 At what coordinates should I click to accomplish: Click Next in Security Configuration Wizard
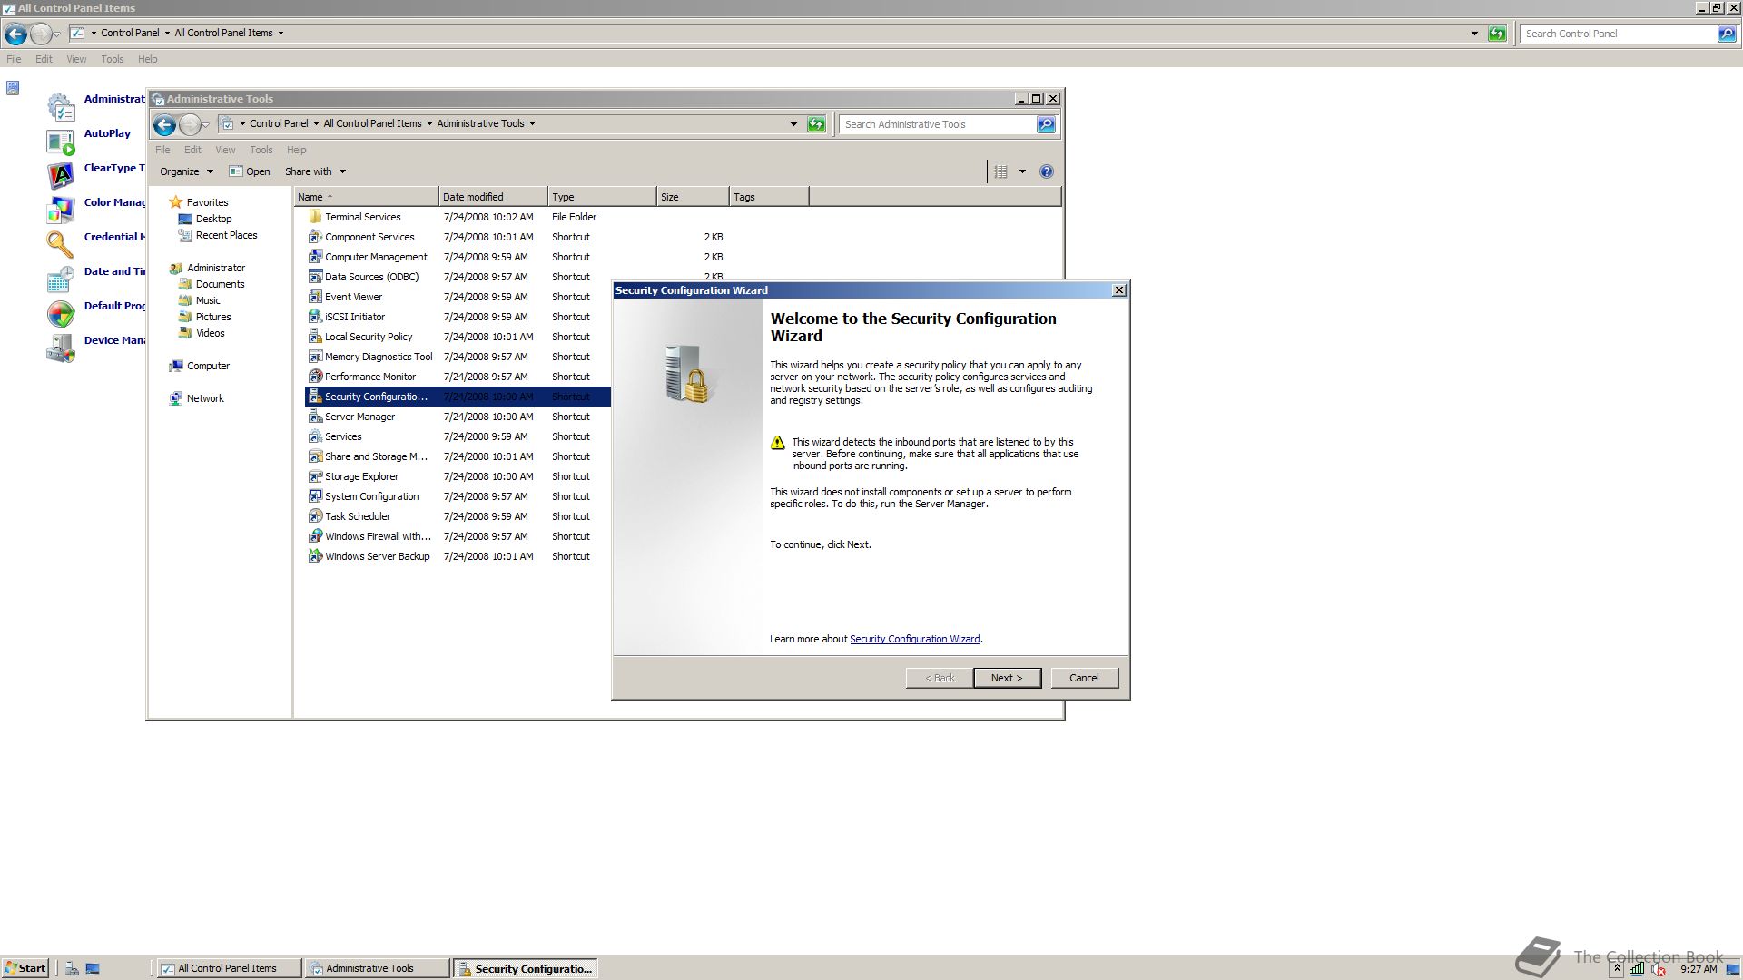tap(1007, 678)
